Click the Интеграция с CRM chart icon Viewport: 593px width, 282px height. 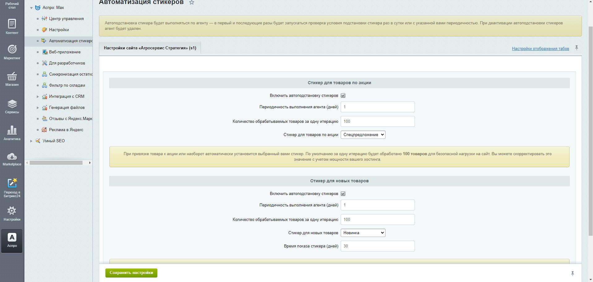(x=45, y=96)
